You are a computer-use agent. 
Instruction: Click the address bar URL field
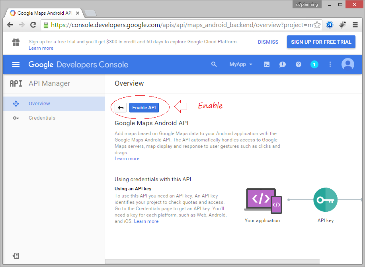(x=182, y=25)
